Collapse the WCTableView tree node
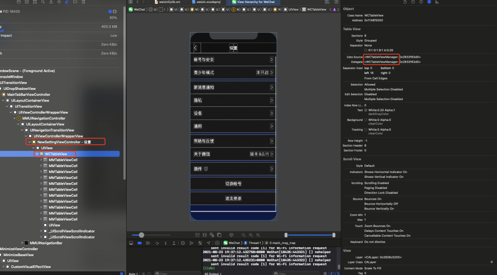The image size is (497, 275). click(36, 154)
